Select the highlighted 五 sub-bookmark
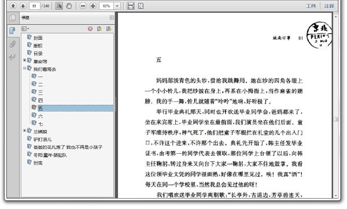This screenshot has height=209, width=347. (75, 108)
